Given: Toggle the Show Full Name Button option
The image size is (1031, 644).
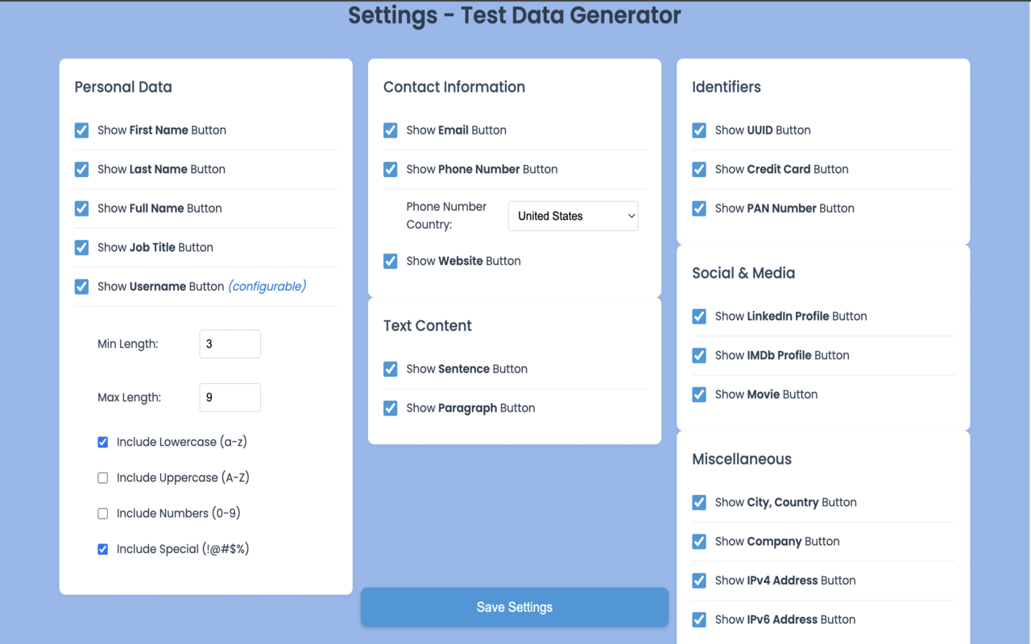Looking at the screenshot, I should [81, 208].
